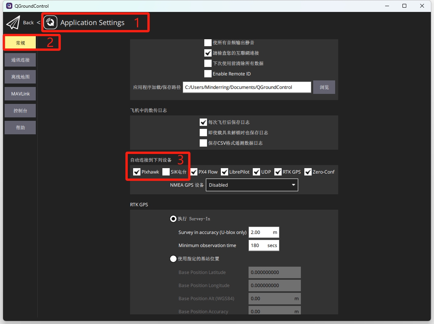
Task: Open the 控制台 settings tab
Action: coord(20,110)
